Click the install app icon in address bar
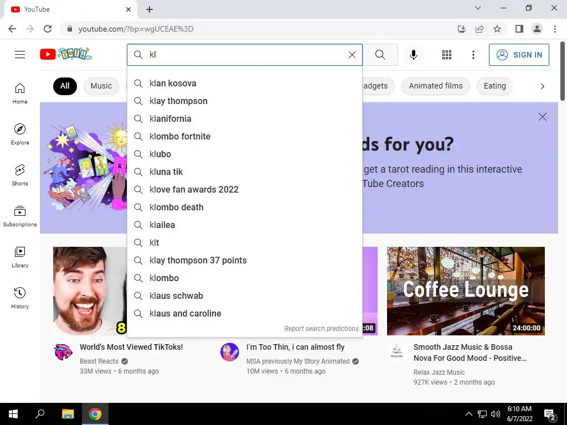 [462, 29]
